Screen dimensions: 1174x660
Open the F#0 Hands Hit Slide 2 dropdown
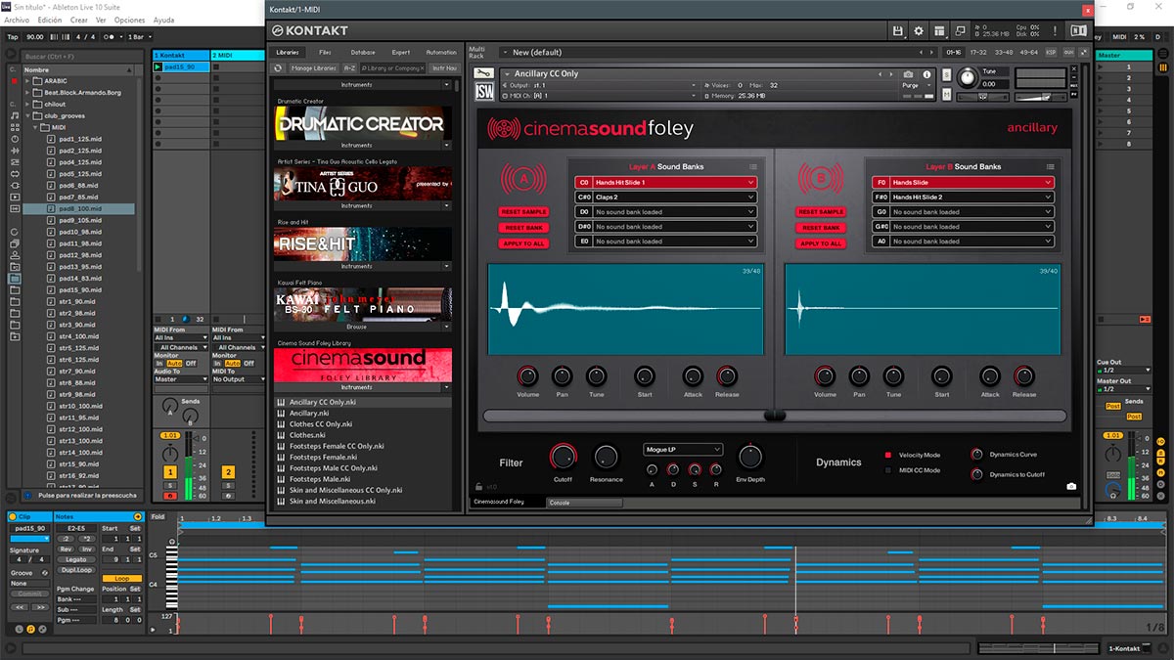tap(963, 197)
